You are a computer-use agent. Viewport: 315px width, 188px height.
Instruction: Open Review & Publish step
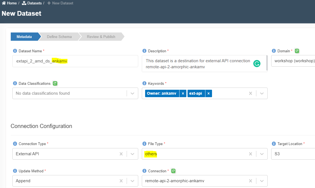(101, 37)
